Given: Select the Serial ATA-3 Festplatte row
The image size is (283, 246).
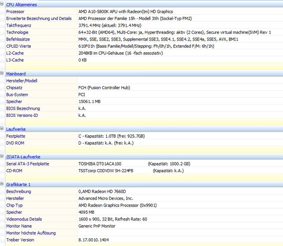Looking at the screenshot, I should coord(144,164).
